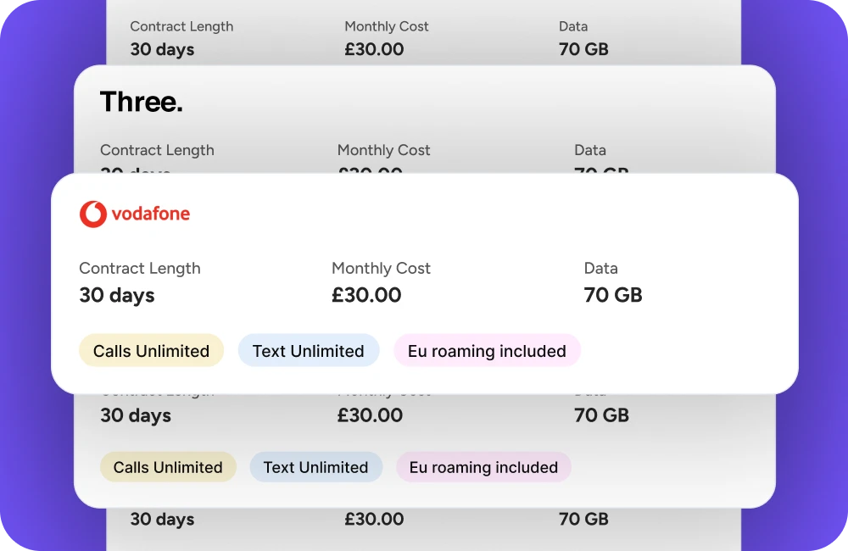Viewport: 848px width, 551px height.
Task: Click £30.00 monthly cost in Vodafone card
Action: (x=366, y=295)
